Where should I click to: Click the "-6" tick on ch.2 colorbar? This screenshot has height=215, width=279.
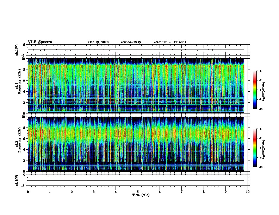[260, 129]
